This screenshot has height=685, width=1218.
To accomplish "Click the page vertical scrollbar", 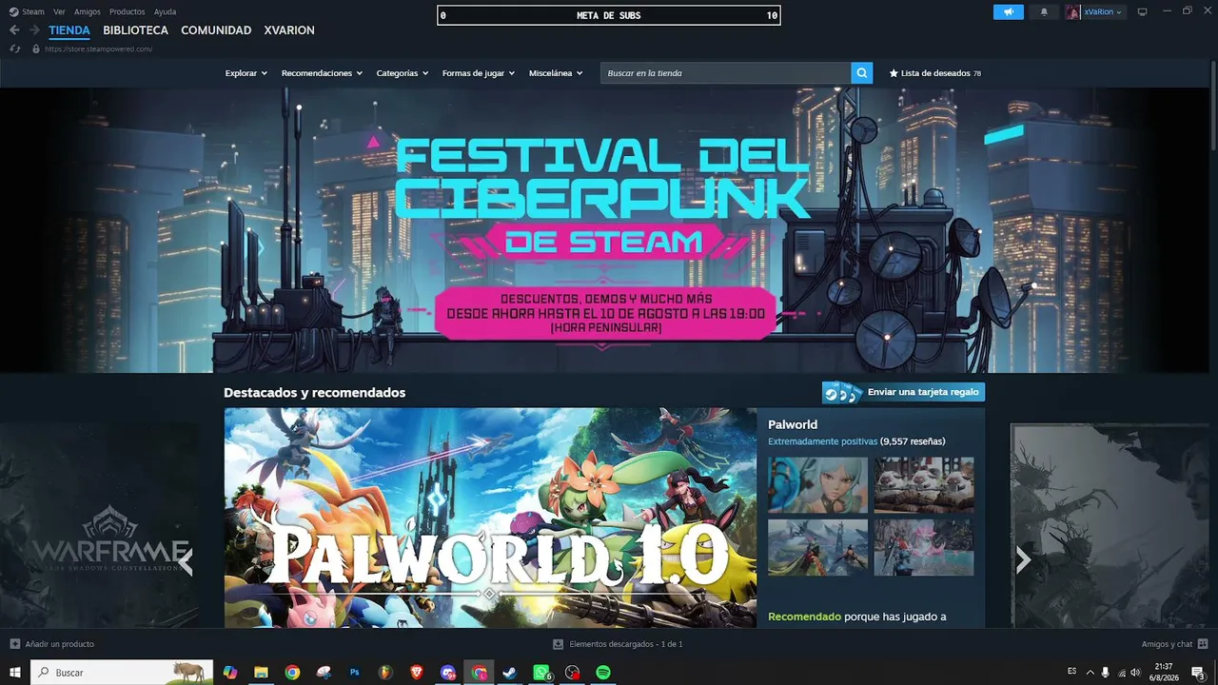I will tap(1213, 105).
